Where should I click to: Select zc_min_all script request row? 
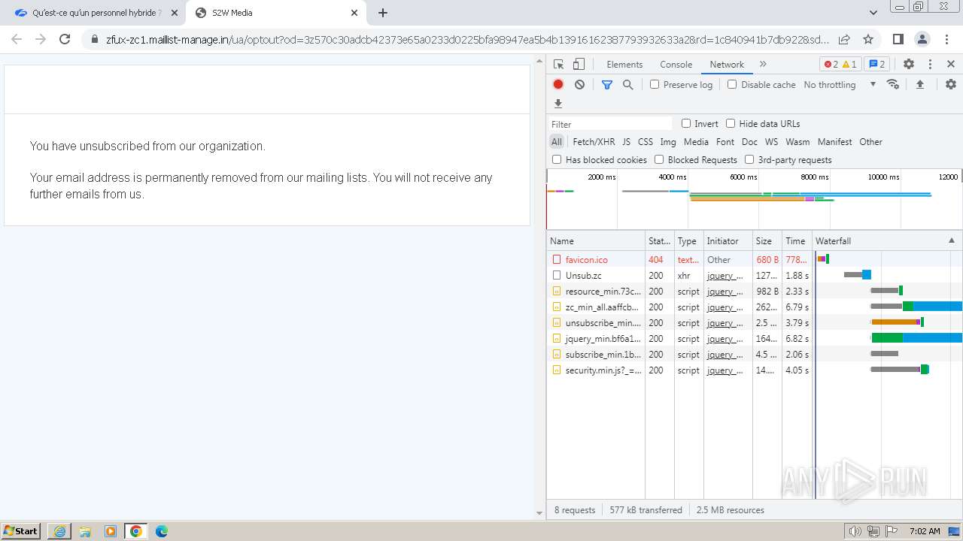point(755,307)
